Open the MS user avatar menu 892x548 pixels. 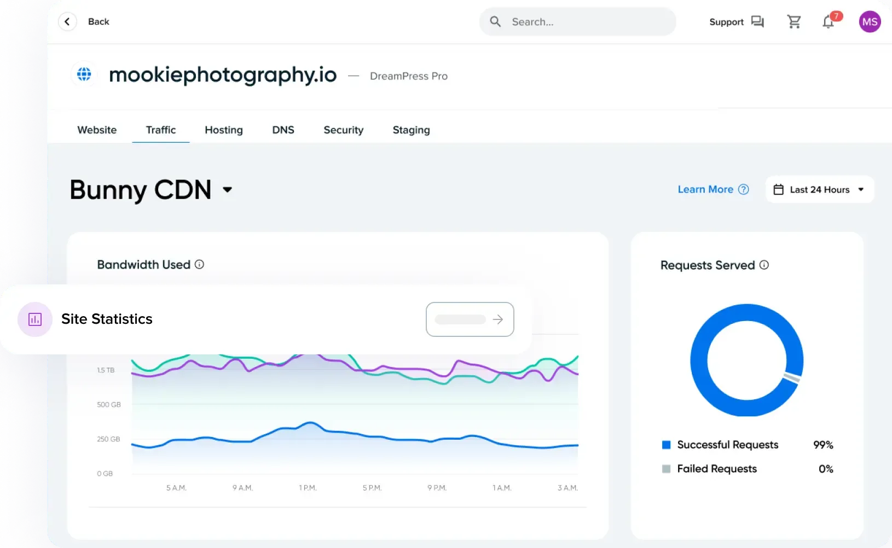(x=870, y=22)
